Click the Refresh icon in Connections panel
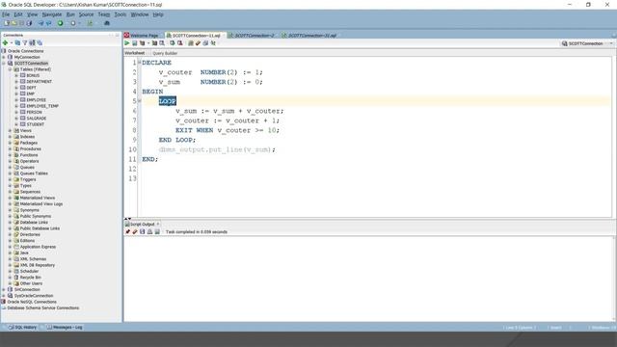This screenshot has height=347, width=617. (17, 42)
